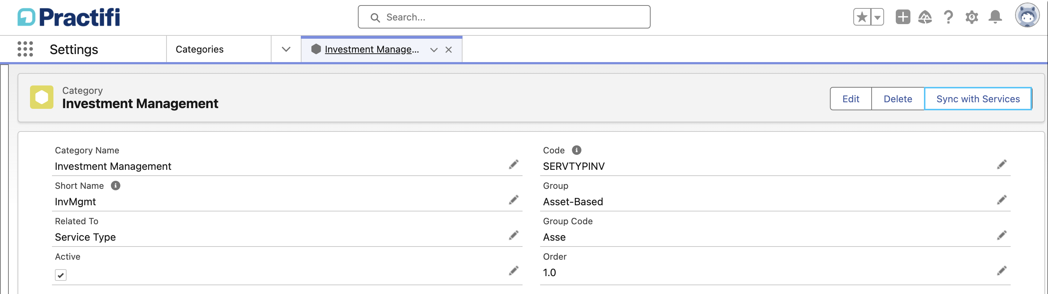Click the Investment Management record title
1048x294 pixels.
coord(140,104)
